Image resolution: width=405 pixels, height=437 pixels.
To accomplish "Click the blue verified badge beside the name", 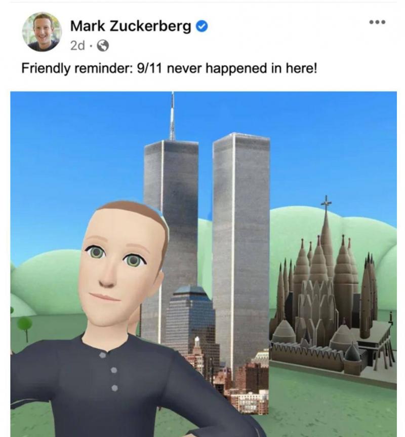I will pos(202,26).
